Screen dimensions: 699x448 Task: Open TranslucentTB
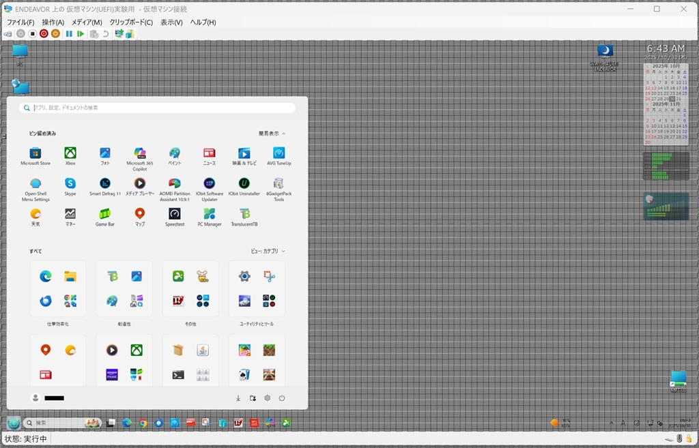pyautogui.click(x=244, y=218)
